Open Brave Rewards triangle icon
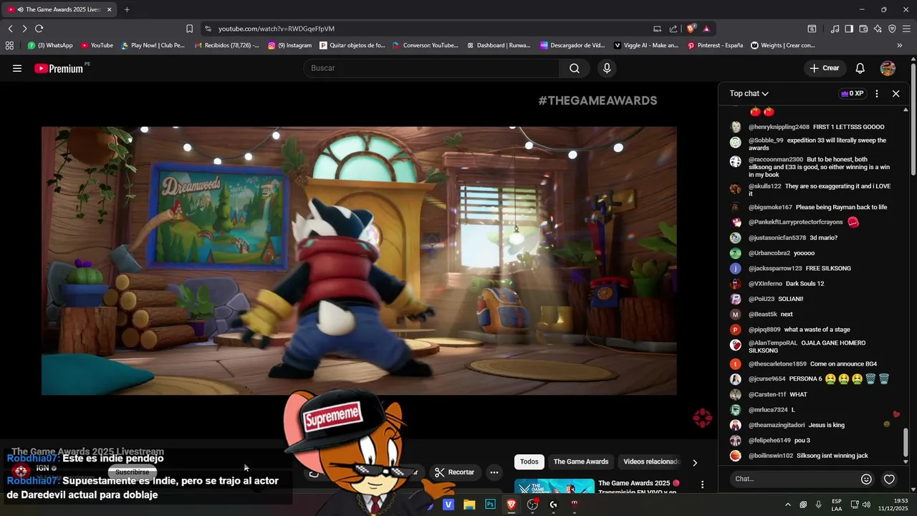 click(706, 29)
